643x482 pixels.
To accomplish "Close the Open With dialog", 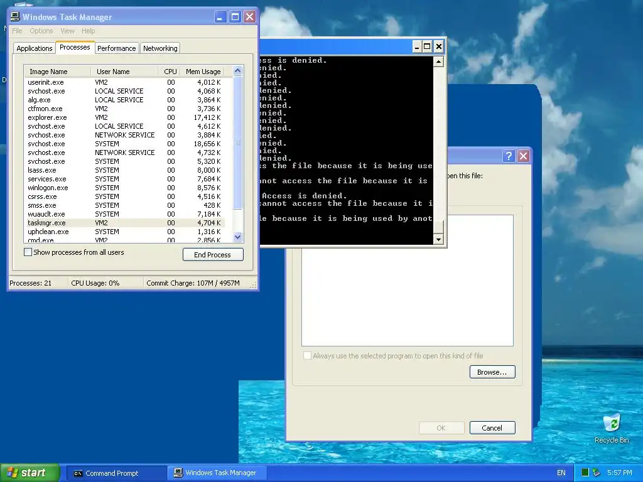I will click(x=523, y=156).
